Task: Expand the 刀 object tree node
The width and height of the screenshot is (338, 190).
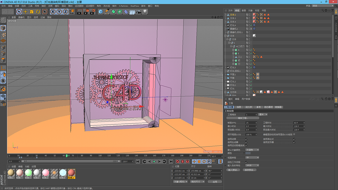Action: point(233,64)
